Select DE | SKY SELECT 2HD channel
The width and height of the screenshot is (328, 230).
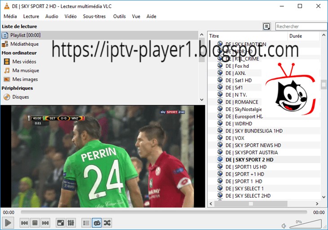click(x=248, y=196)
